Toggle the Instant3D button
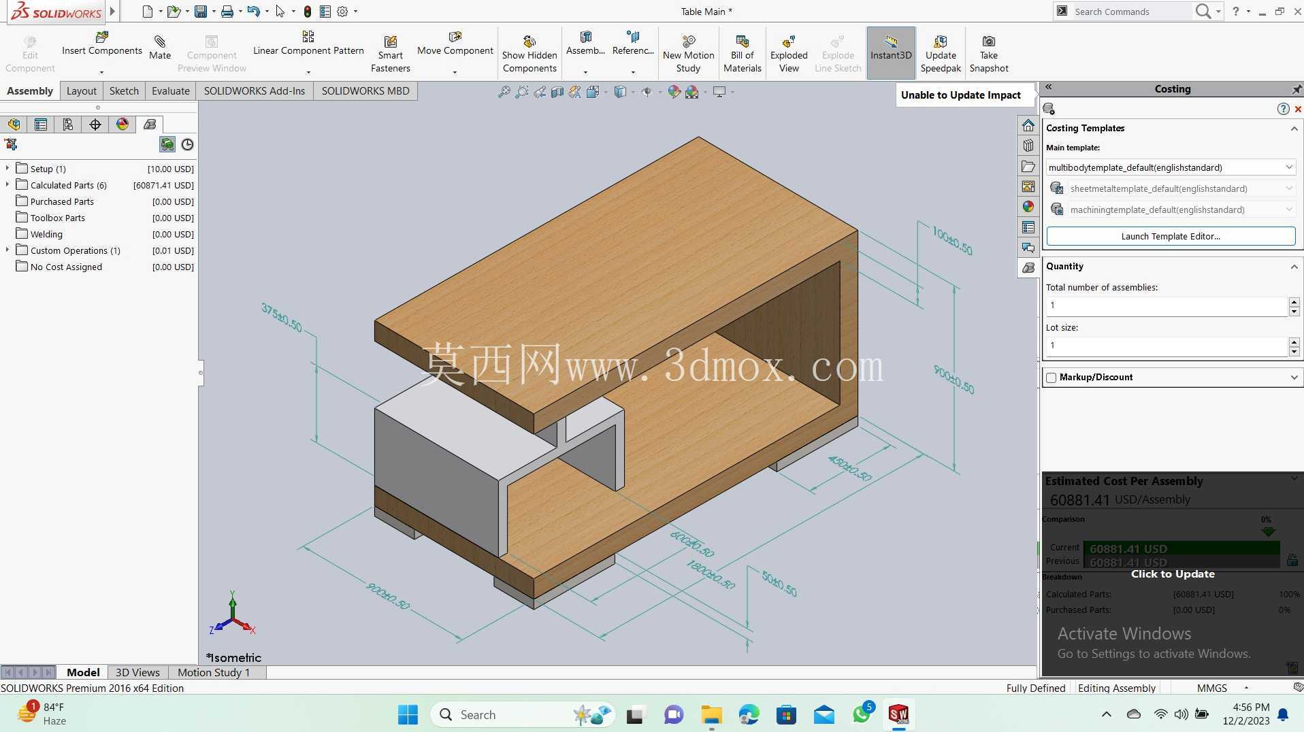The width and height of the screenshot is (1304, 732). (891, 53)
